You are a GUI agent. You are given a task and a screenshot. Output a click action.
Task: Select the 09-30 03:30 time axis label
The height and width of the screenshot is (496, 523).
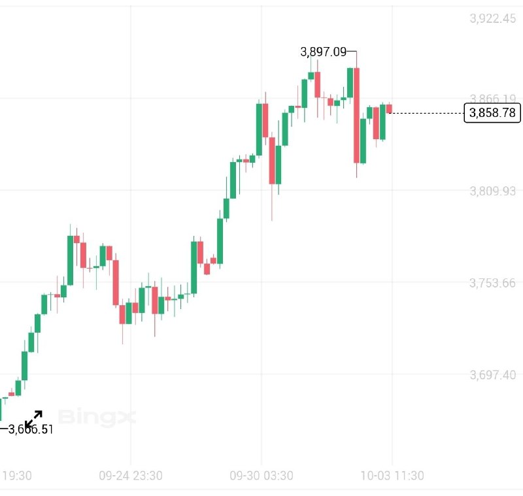261,476
